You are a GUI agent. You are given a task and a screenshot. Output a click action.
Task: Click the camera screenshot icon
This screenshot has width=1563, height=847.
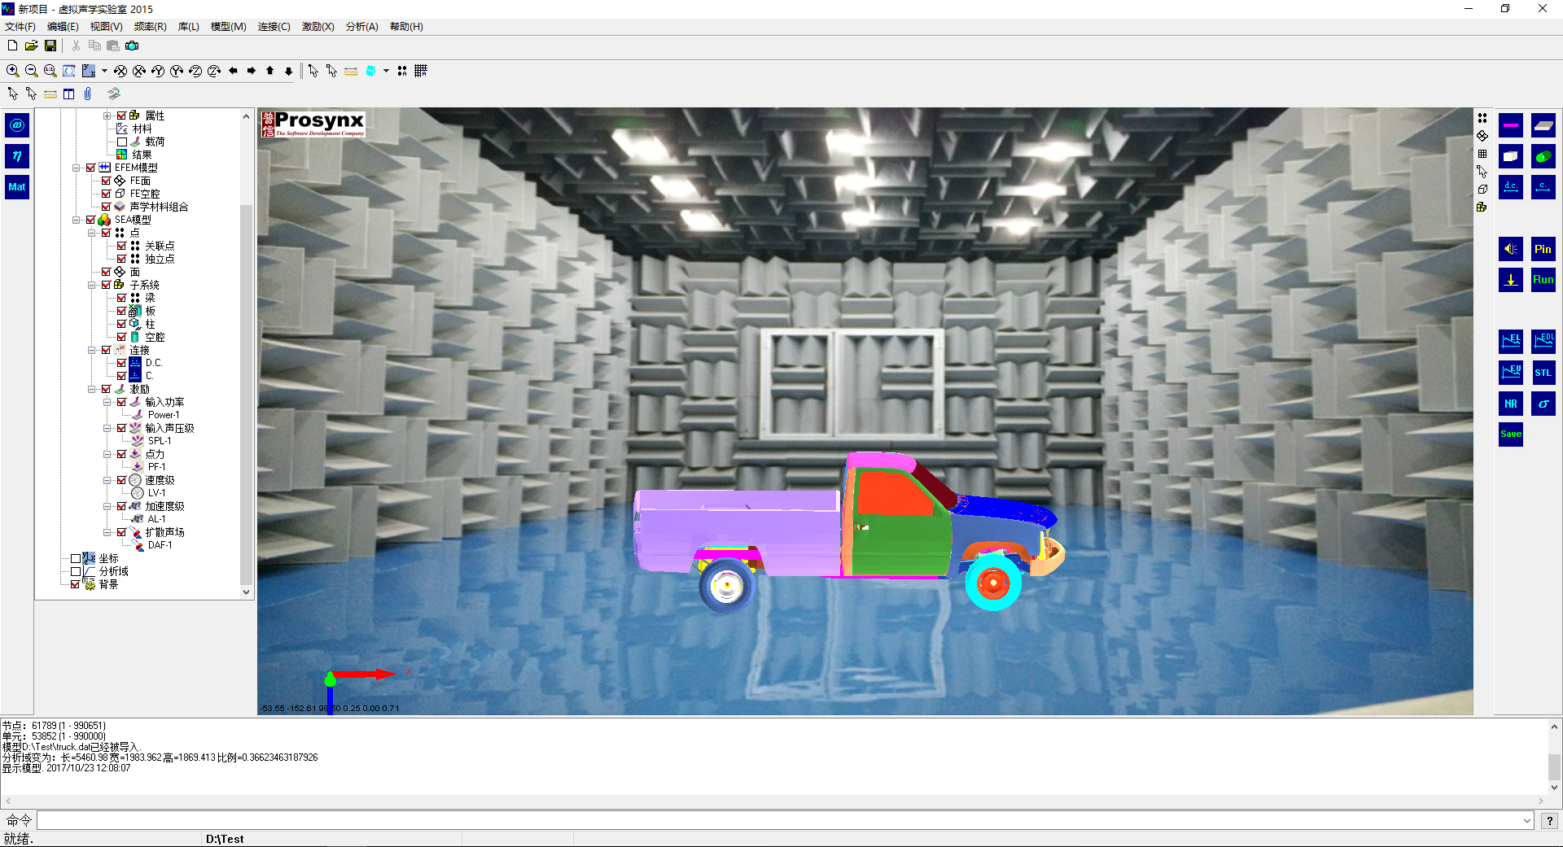pos(132,46)
